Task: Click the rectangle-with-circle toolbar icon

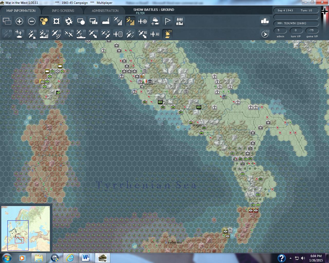Action: [x=81, y=21]
